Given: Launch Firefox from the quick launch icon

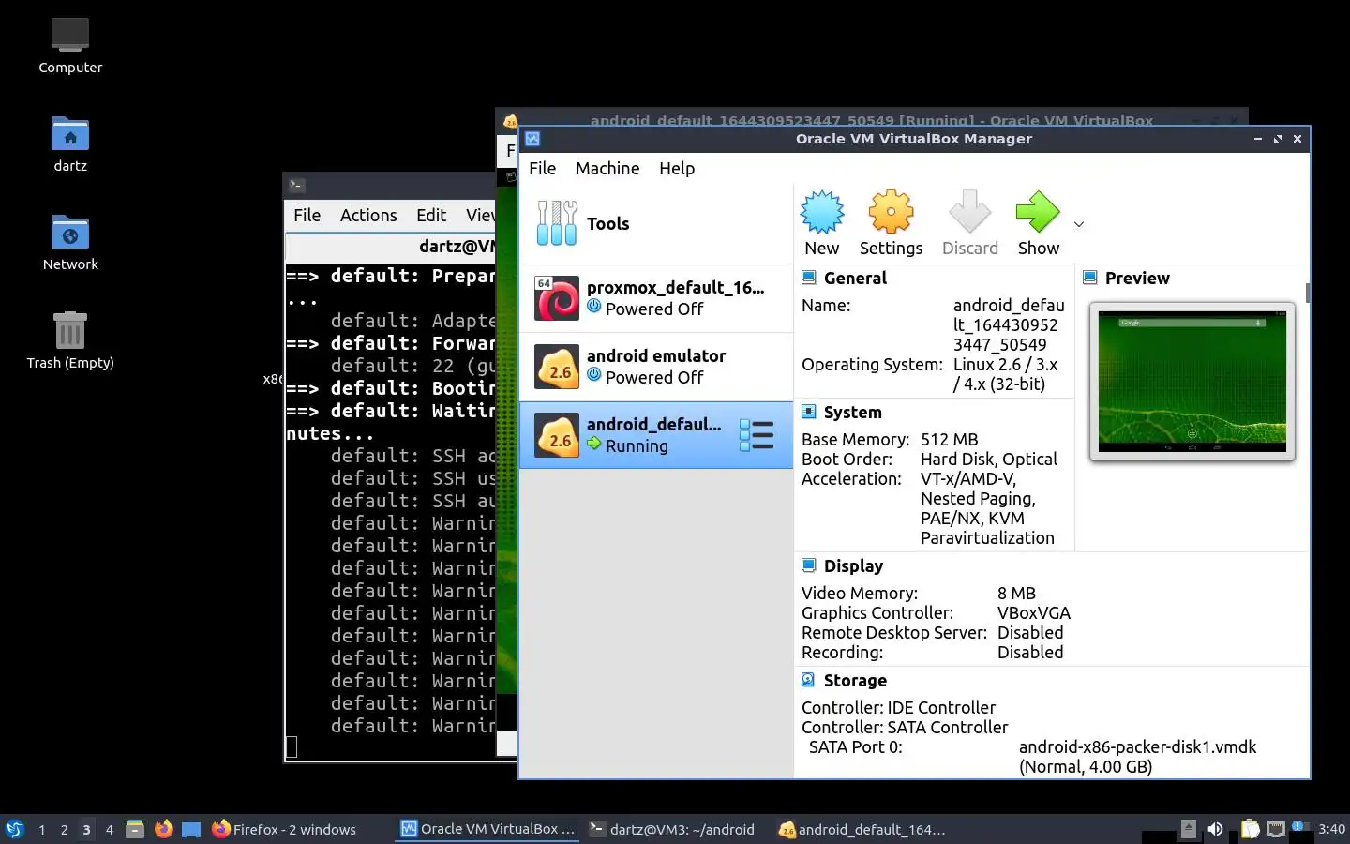Looking at the screenshot, I should (x=163, y=829).
